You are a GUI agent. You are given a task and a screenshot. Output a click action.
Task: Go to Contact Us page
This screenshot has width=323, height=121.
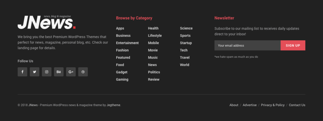pyautogui.click(x=297, y=105)
